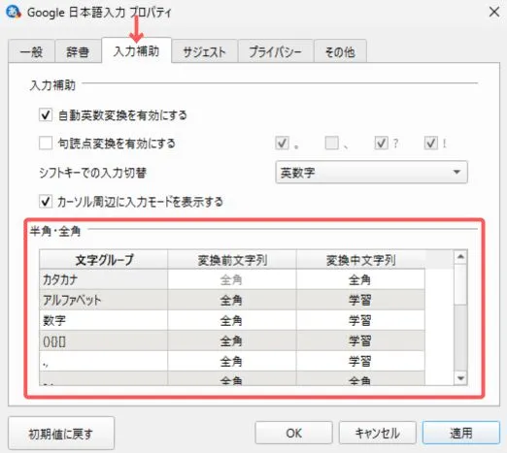Toggle カーソル周辺に入力モードを表示する checkbox
Screen dimensions: 507x453
coord(46,202)
